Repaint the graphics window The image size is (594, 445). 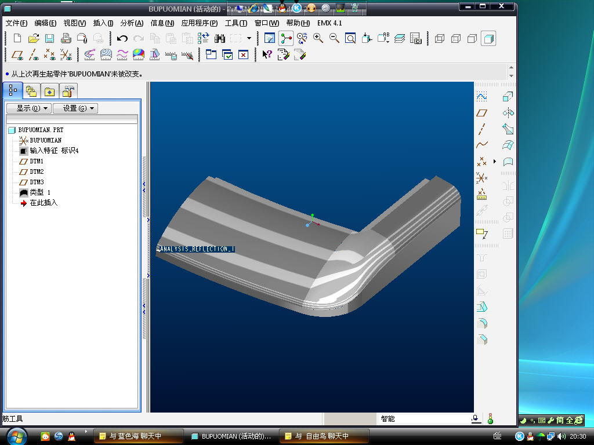269,38
